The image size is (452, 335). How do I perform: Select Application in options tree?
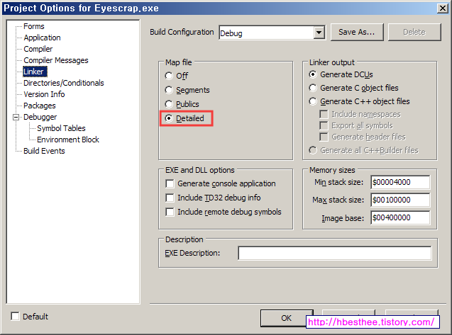[x=42, y=38]
